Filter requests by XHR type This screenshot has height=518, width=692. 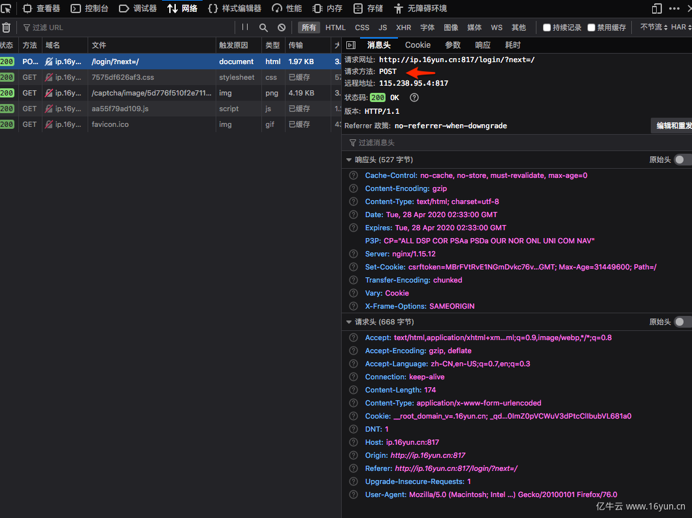pos(403,27)
